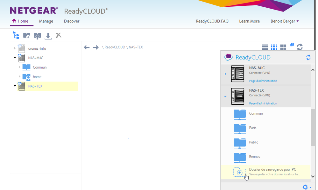The height and width of the screenshot is (190, 318).
Task: Switch to list view layout
Action: 265,47
